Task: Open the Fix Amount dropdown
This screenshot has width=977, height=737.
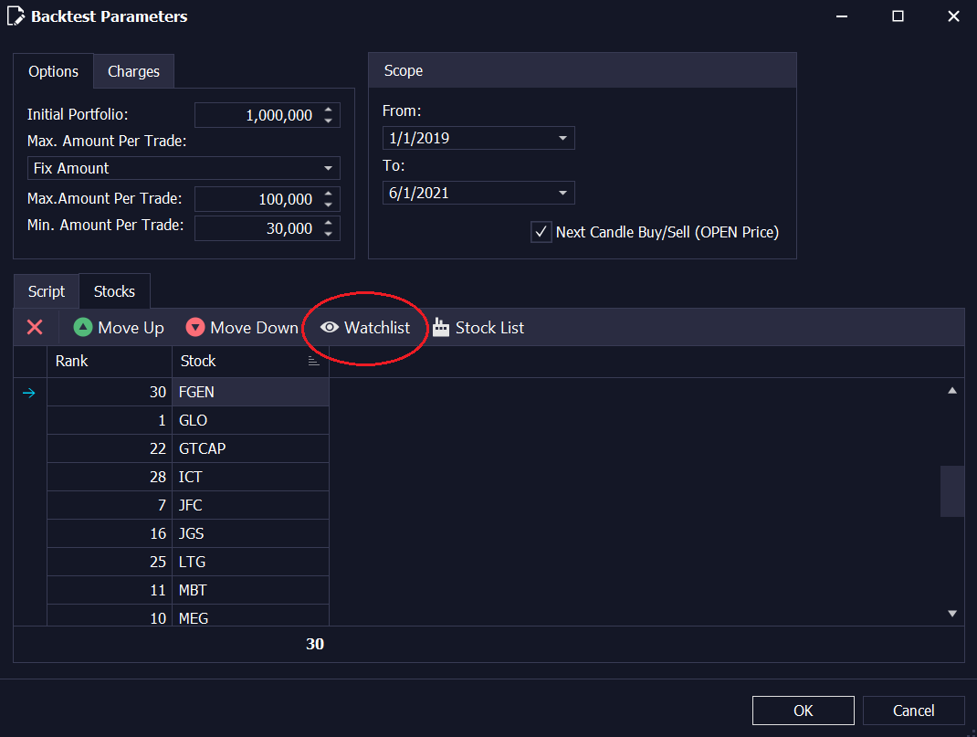Action: click(x=328, y=168)
